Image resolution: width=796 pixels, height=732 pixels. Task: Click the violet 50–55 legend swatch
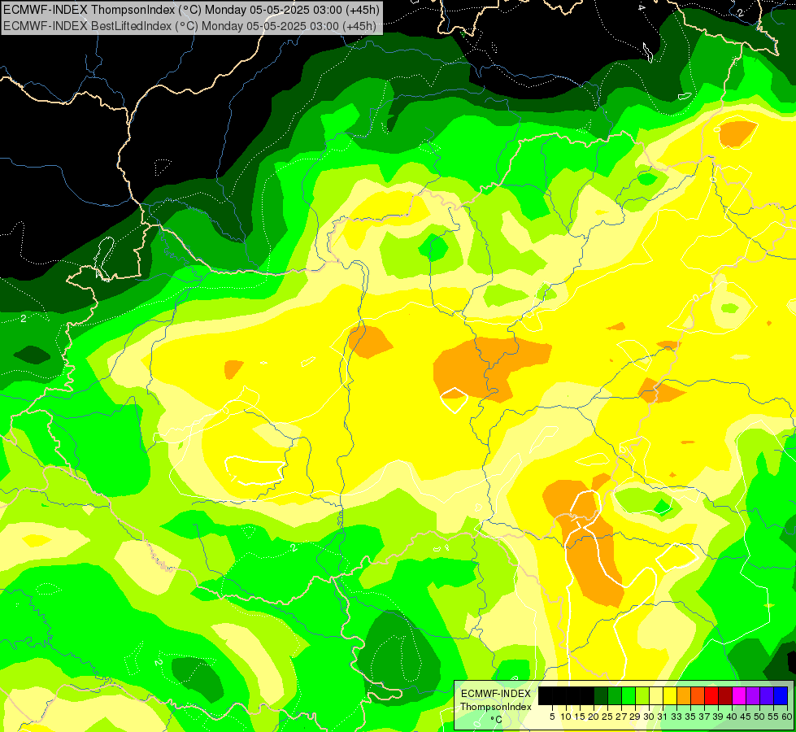pyautogui.click(x=767, y=695)
